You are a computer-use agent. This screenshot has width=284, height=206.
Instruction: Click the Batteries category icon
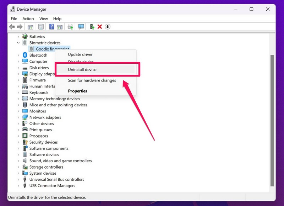click(25, 37)
